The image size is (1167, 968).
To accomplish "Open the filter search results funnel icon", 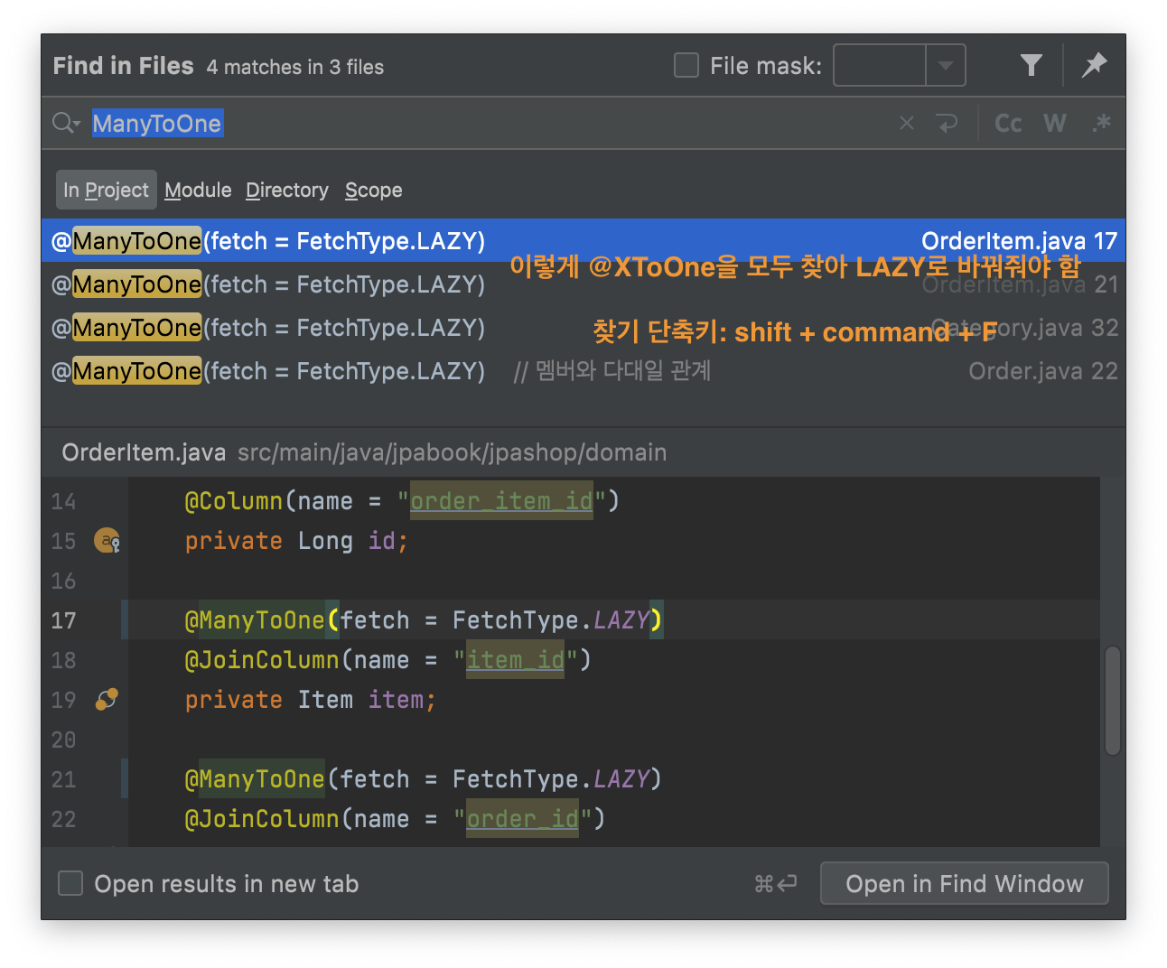I will (1032, 65).
